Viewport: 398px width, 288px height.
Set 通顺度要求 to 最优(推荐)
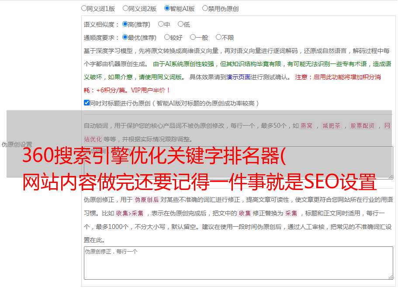coord(125,37)
